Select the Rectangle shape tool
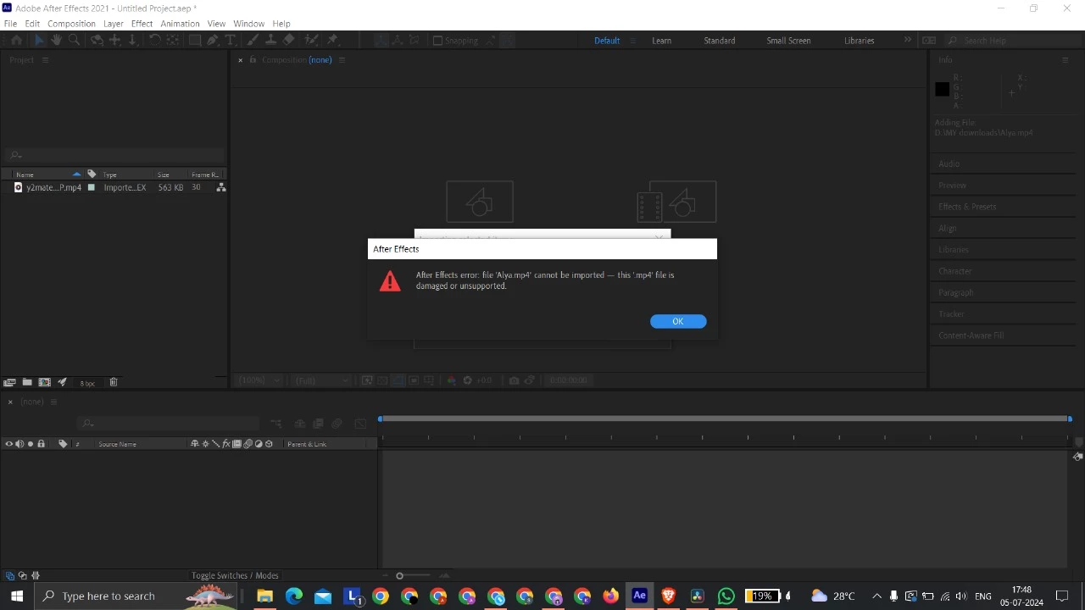 (x=195, y=40)
